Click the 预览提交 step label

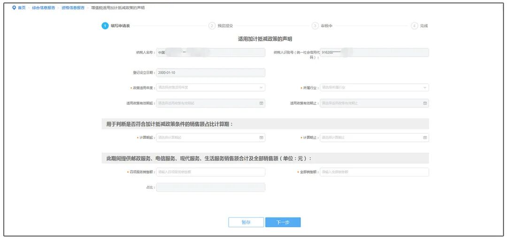pos(225,26)
